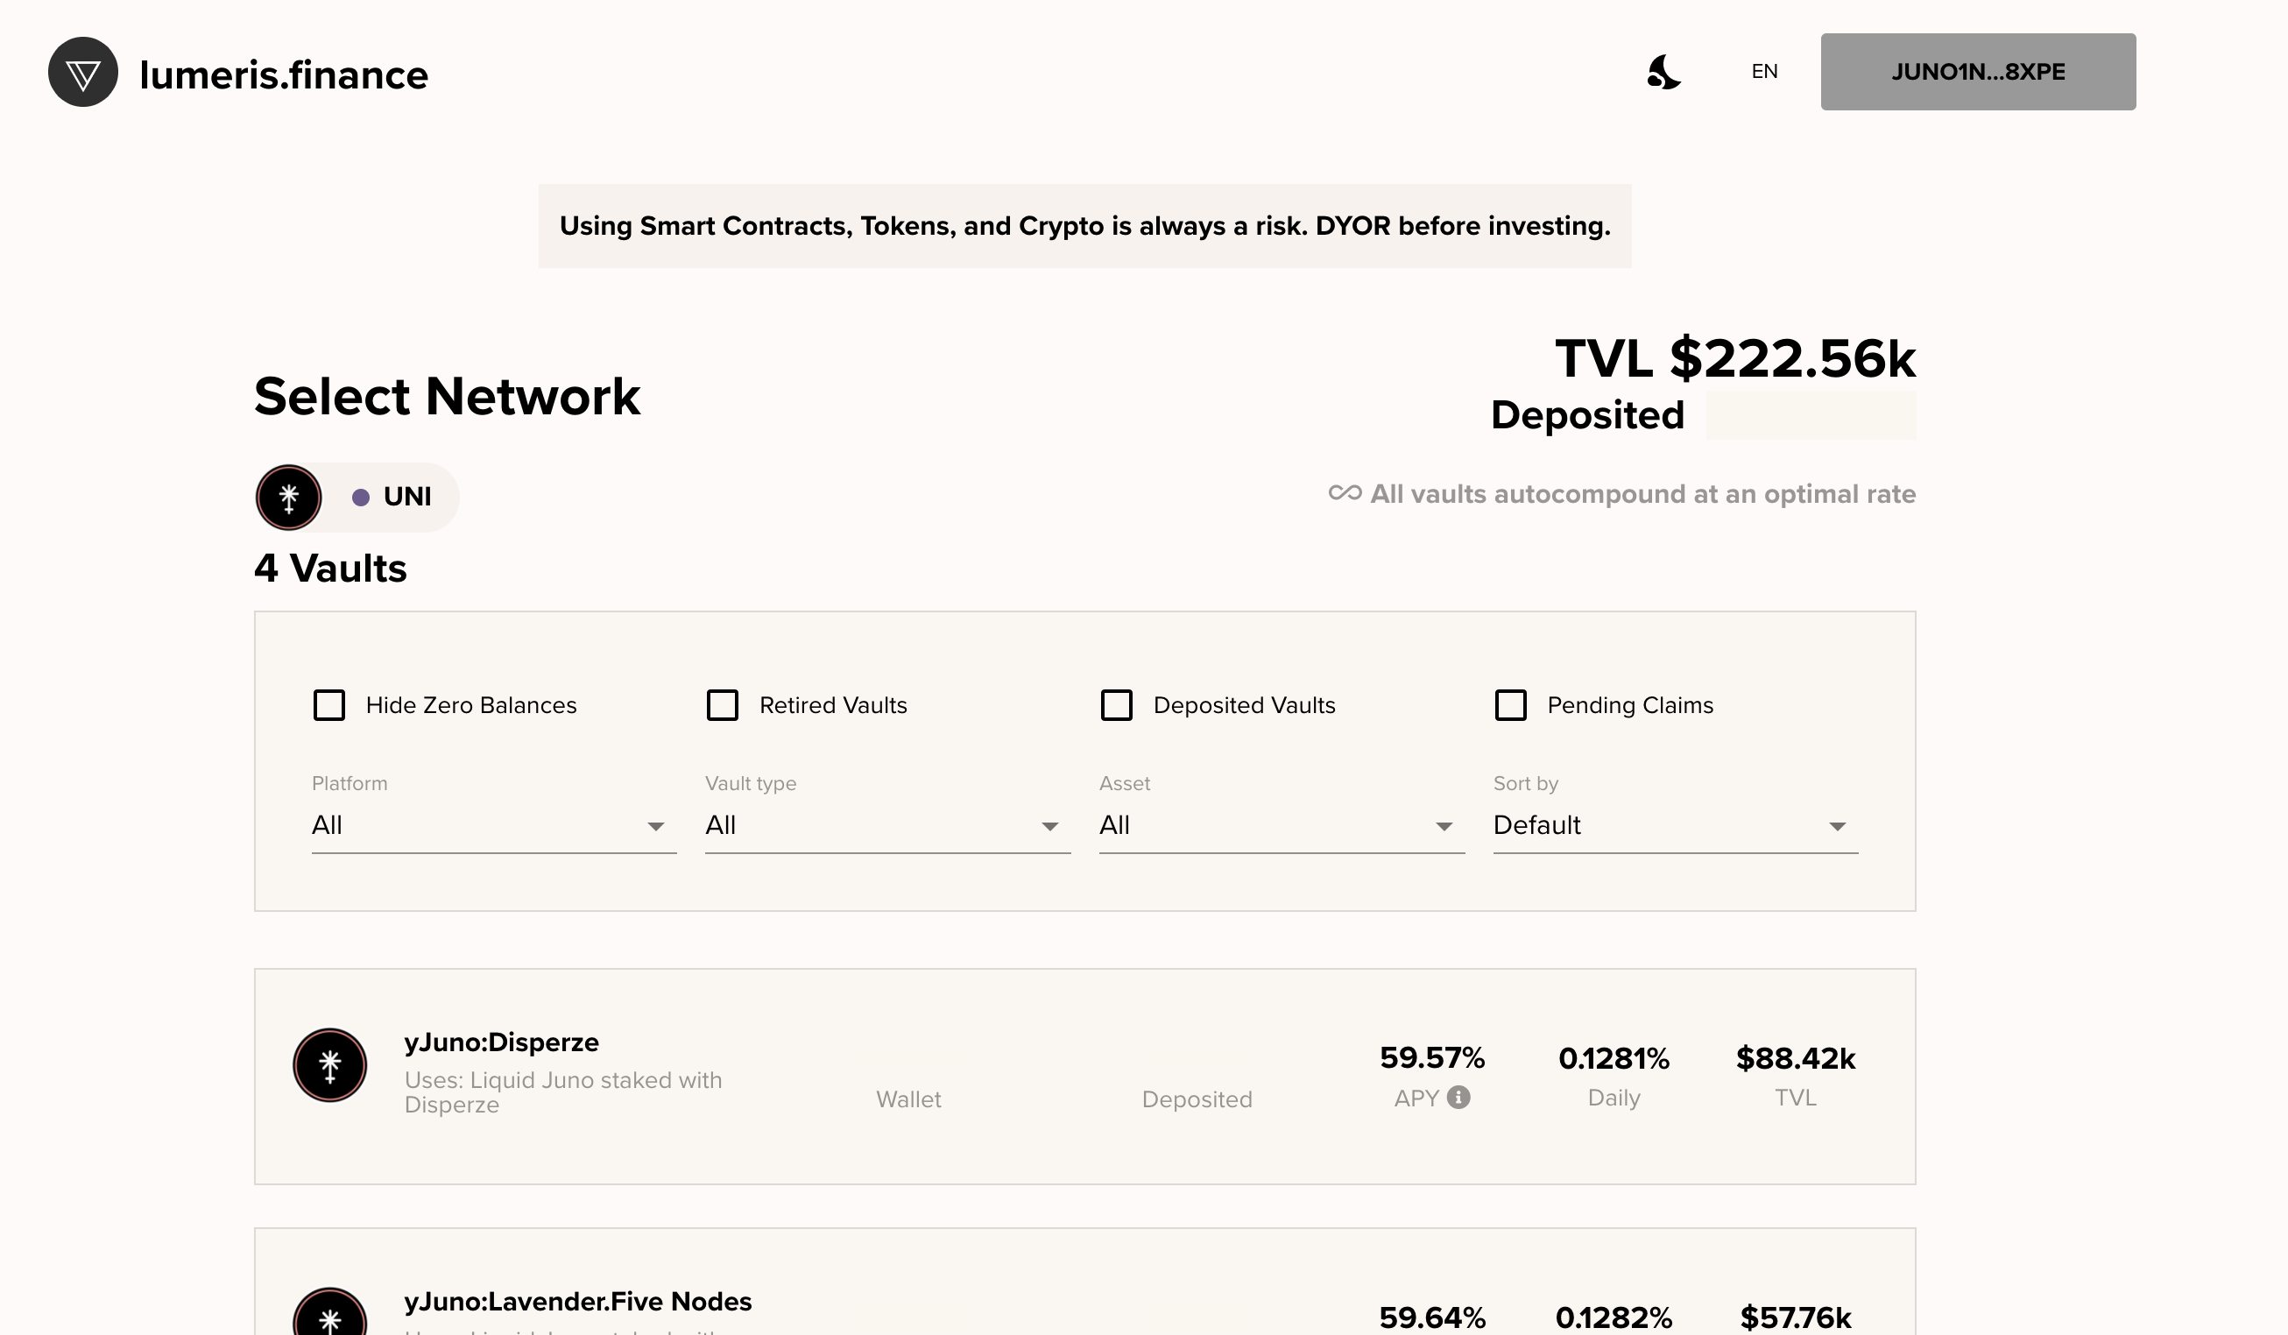Click the APY info icon for yJuno:Disperze
The width and height of the screenshot is (2288, 1335).
[x=1458, y=1098]
